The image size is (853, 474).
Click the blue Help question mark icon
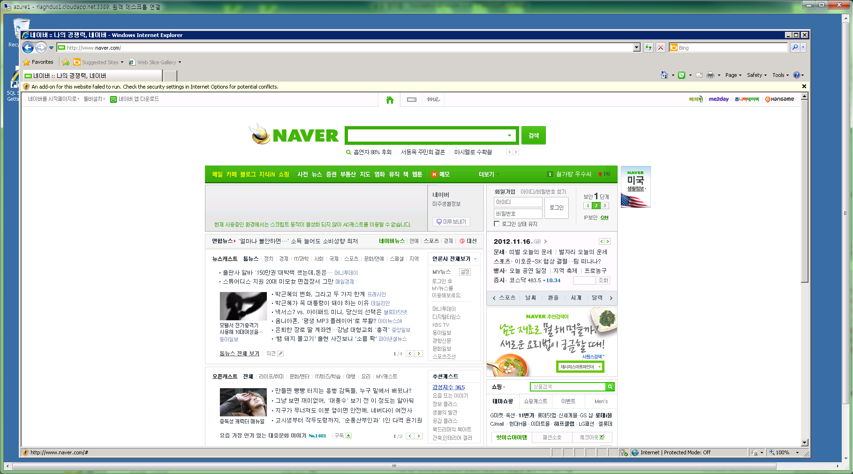[796, 75]
